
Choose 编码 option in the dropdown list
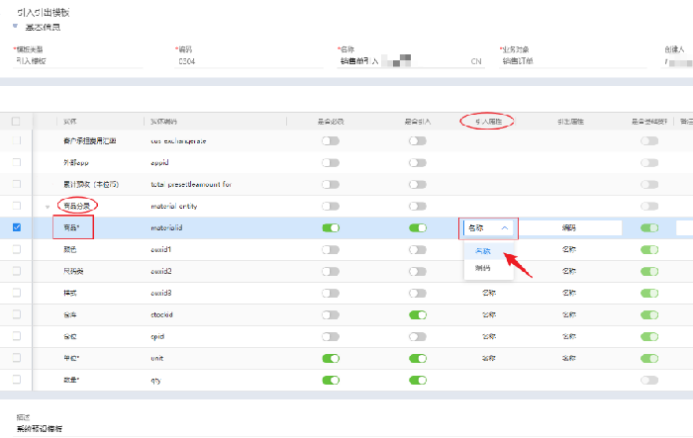coord(482,268)
